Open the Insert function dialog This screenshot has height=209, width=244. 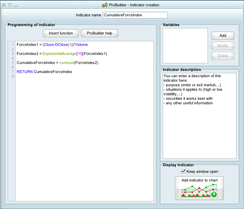(61, 33)
